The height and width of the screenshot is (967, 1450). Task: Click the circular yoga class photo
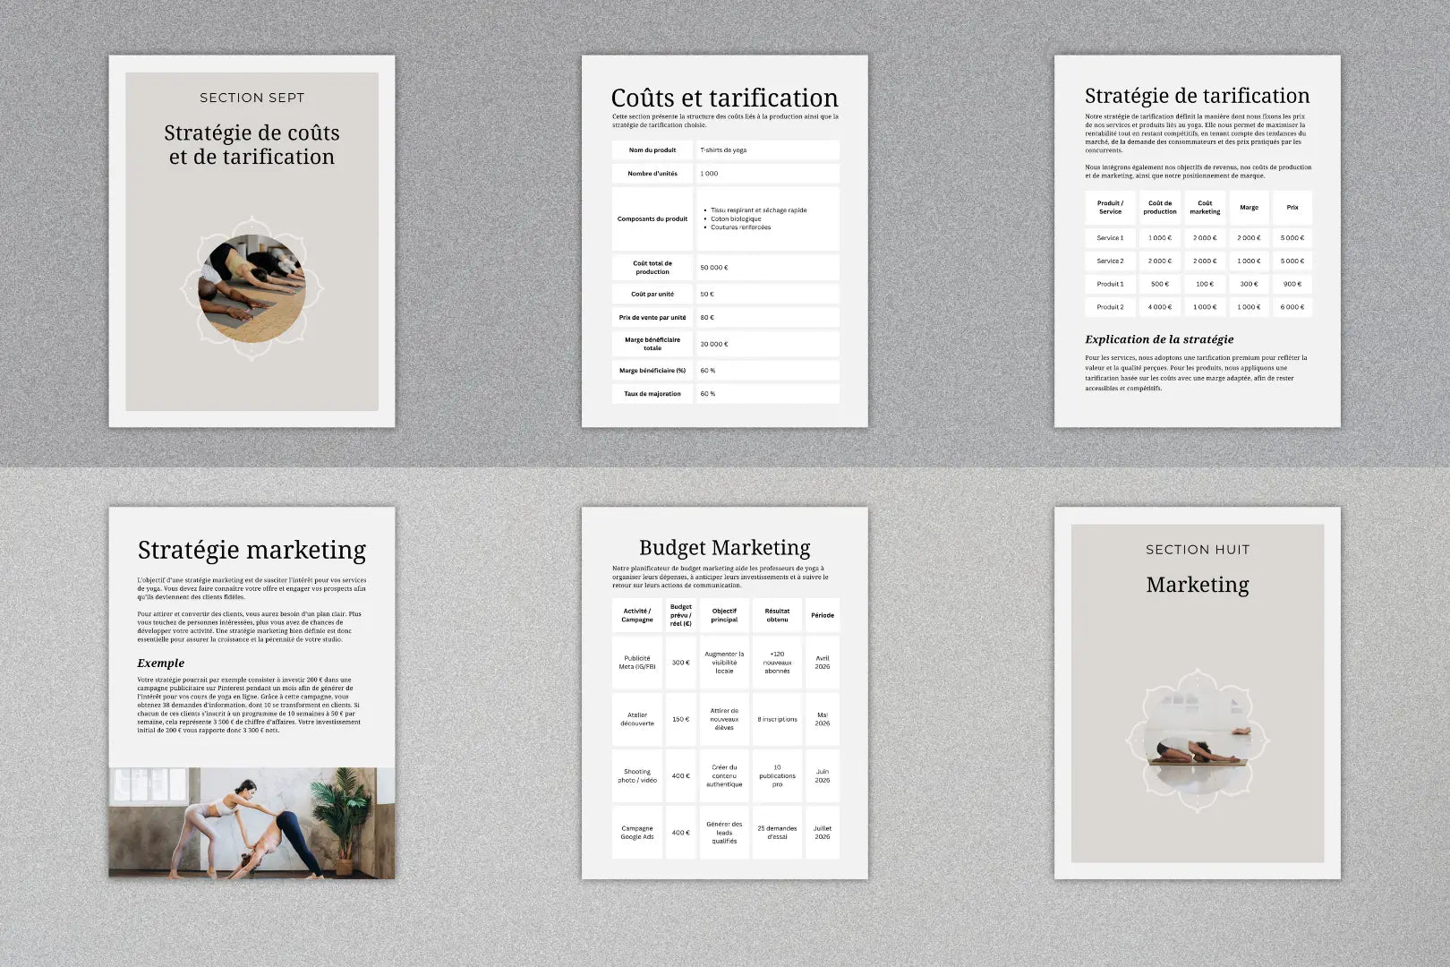[252, 288]
